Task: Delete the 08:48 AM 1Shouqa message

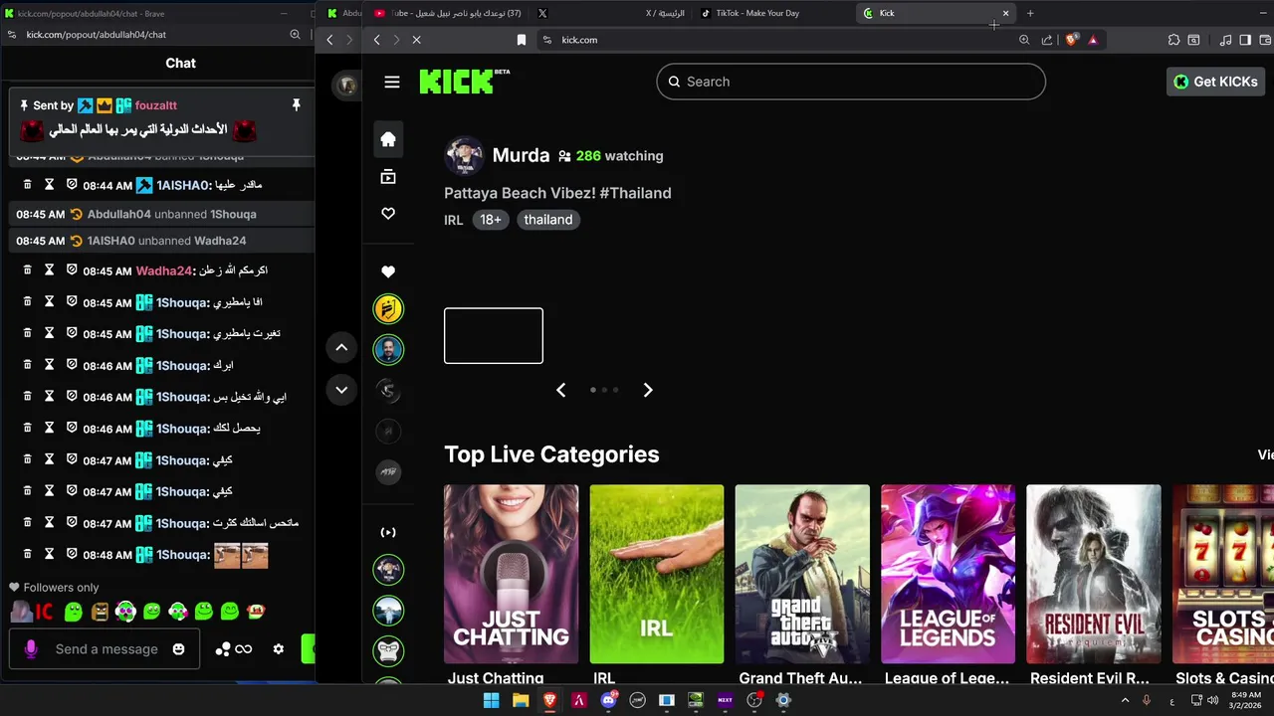Action: pos(28,555)
